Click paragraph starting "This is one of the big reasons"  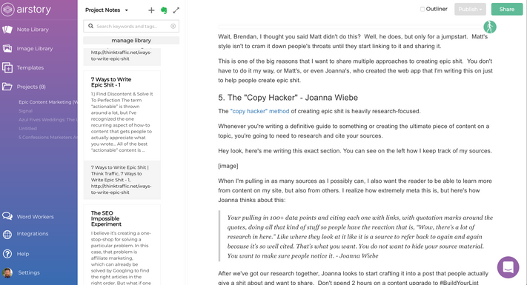point(355,71)
